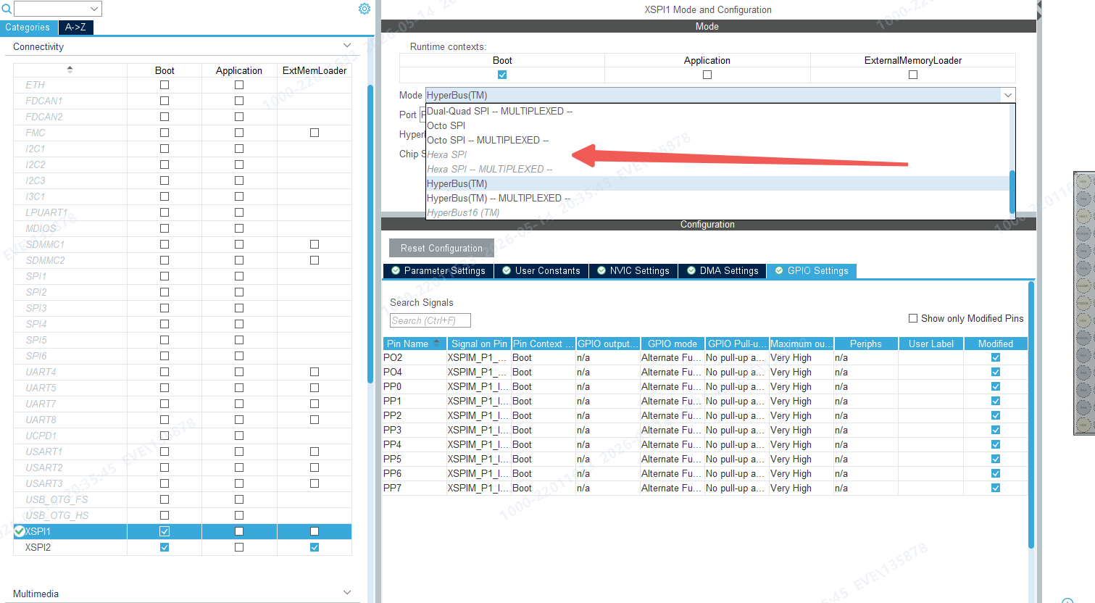This screenshot has height=603, width=1095.
Task: Click the GPIO mode column header
Action: tap(673, 344)
